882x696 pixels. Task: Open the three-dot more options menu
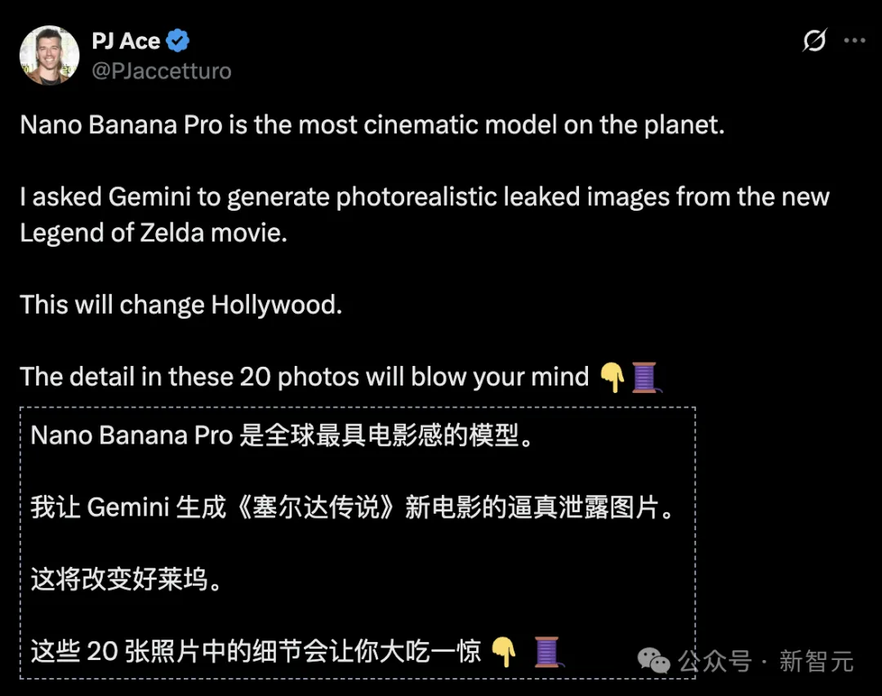[855, 40]
